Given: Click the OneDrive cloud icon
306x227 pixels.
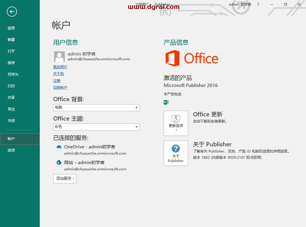Looking at the screenshot, I should [x=59, y=147].
